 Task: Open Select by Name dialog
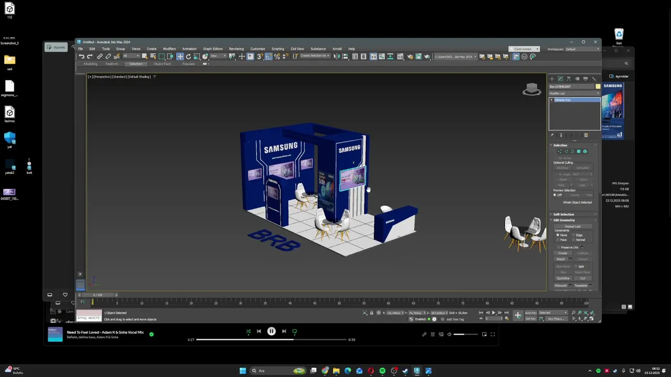[153, 57]
